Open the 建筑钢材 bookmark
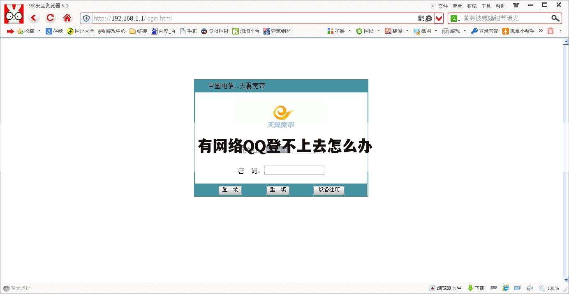Viewport: 569px width, 294px height. click(277, 31)
